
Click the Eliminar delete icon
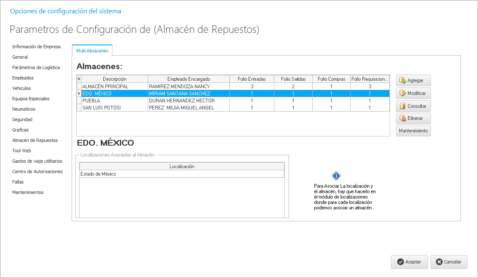(403, 119)
